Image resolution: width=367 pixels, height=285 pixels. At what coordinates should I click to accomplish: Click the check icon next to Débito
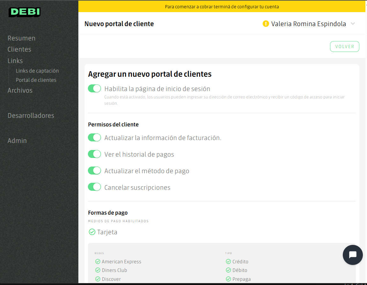228,270
